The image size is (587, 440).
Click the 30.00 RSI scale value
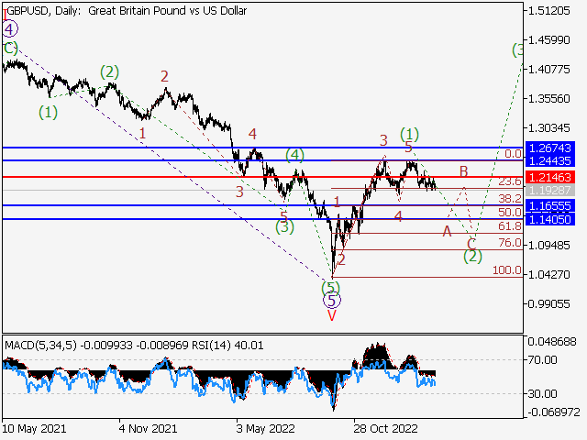point(543,393)
